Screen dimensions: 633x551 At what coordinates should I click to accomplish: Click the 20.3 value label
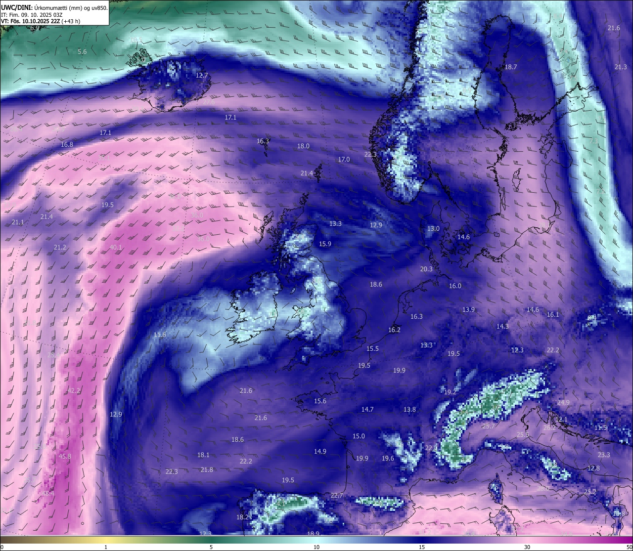pos(426,269)
